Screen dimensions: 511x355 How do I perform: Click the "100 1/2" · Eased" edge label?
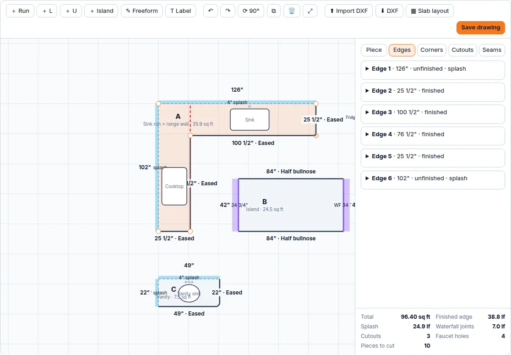pyautogui.click(x=253, y=143)
